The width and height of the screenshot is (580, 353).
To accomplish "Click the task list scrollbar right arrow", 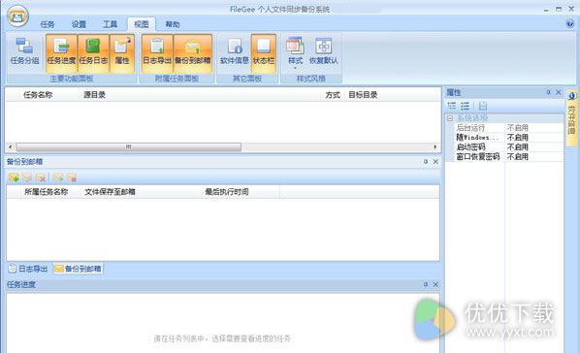I will pos(435,146).
